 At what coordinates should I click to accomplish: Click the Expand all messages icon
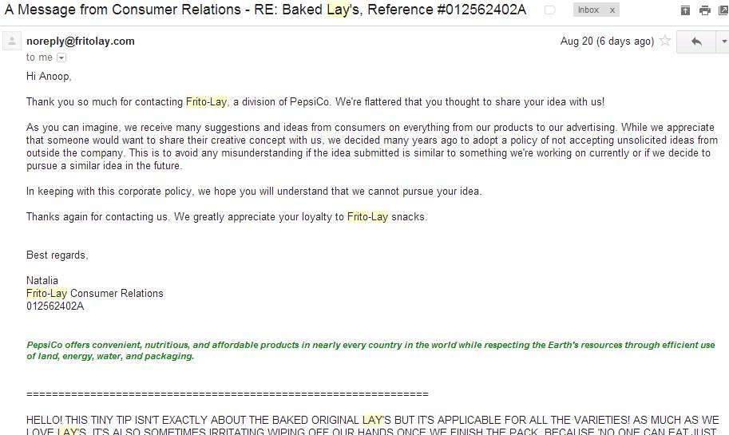(x=685, y=10)
